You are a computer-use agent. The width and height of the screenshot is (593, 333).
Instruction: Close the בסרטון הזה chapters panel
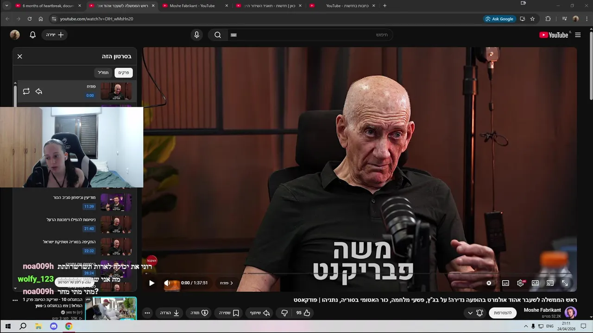(x=19, y=56)
